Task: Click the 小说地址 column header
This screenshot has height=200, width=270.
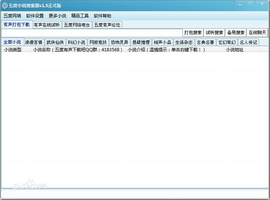Action: tap(242, 50)
